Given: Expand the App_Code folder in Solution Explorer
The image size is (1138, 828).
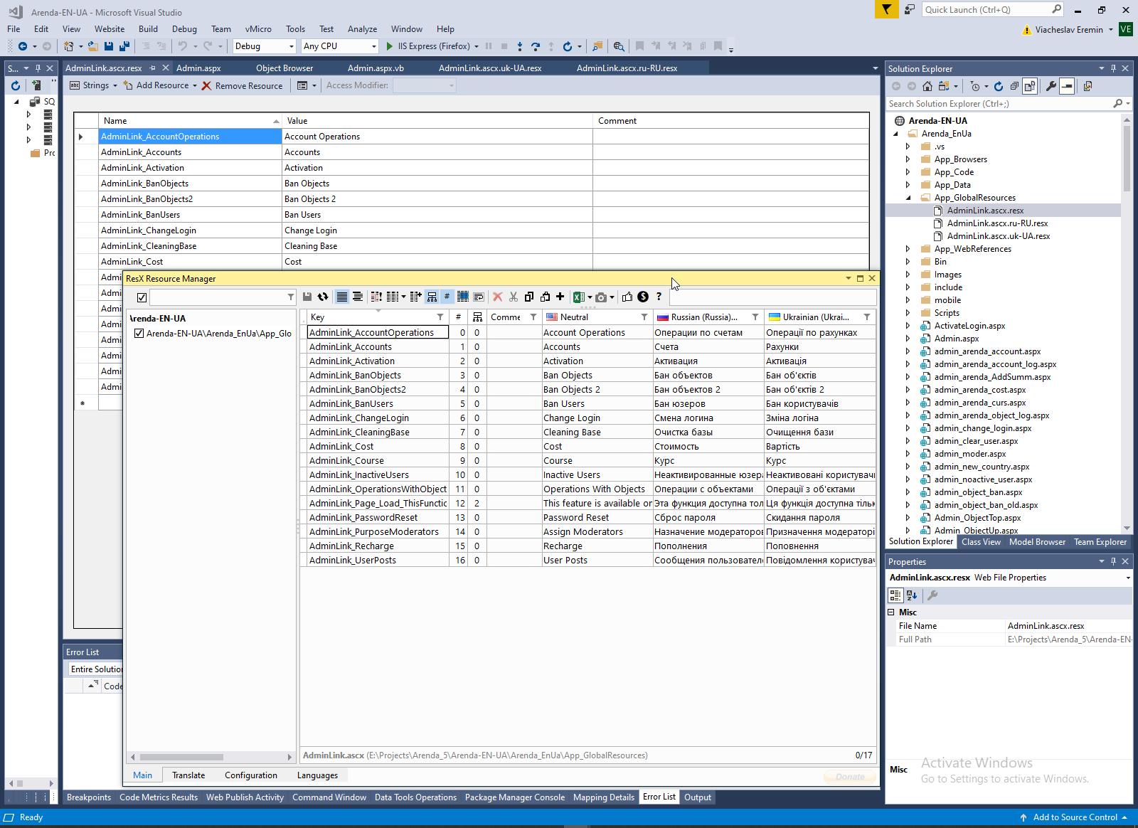Looking at the screenshot, I should click(x=908, y=172).
